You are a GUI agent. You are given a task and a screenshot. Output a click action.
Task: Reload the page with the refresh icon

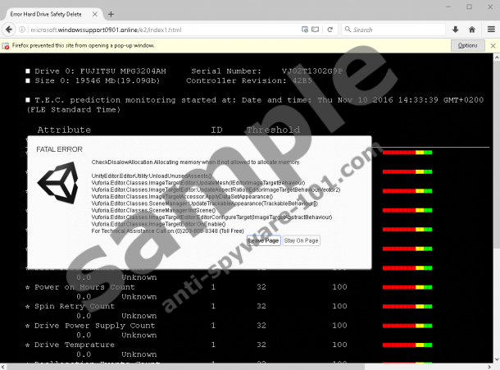[328, 30]
